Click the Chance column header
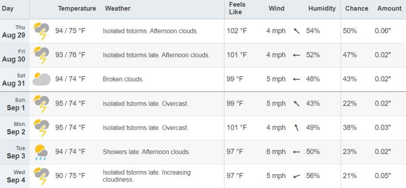Viewport: 406px width, 188px height. click(356, 9)
